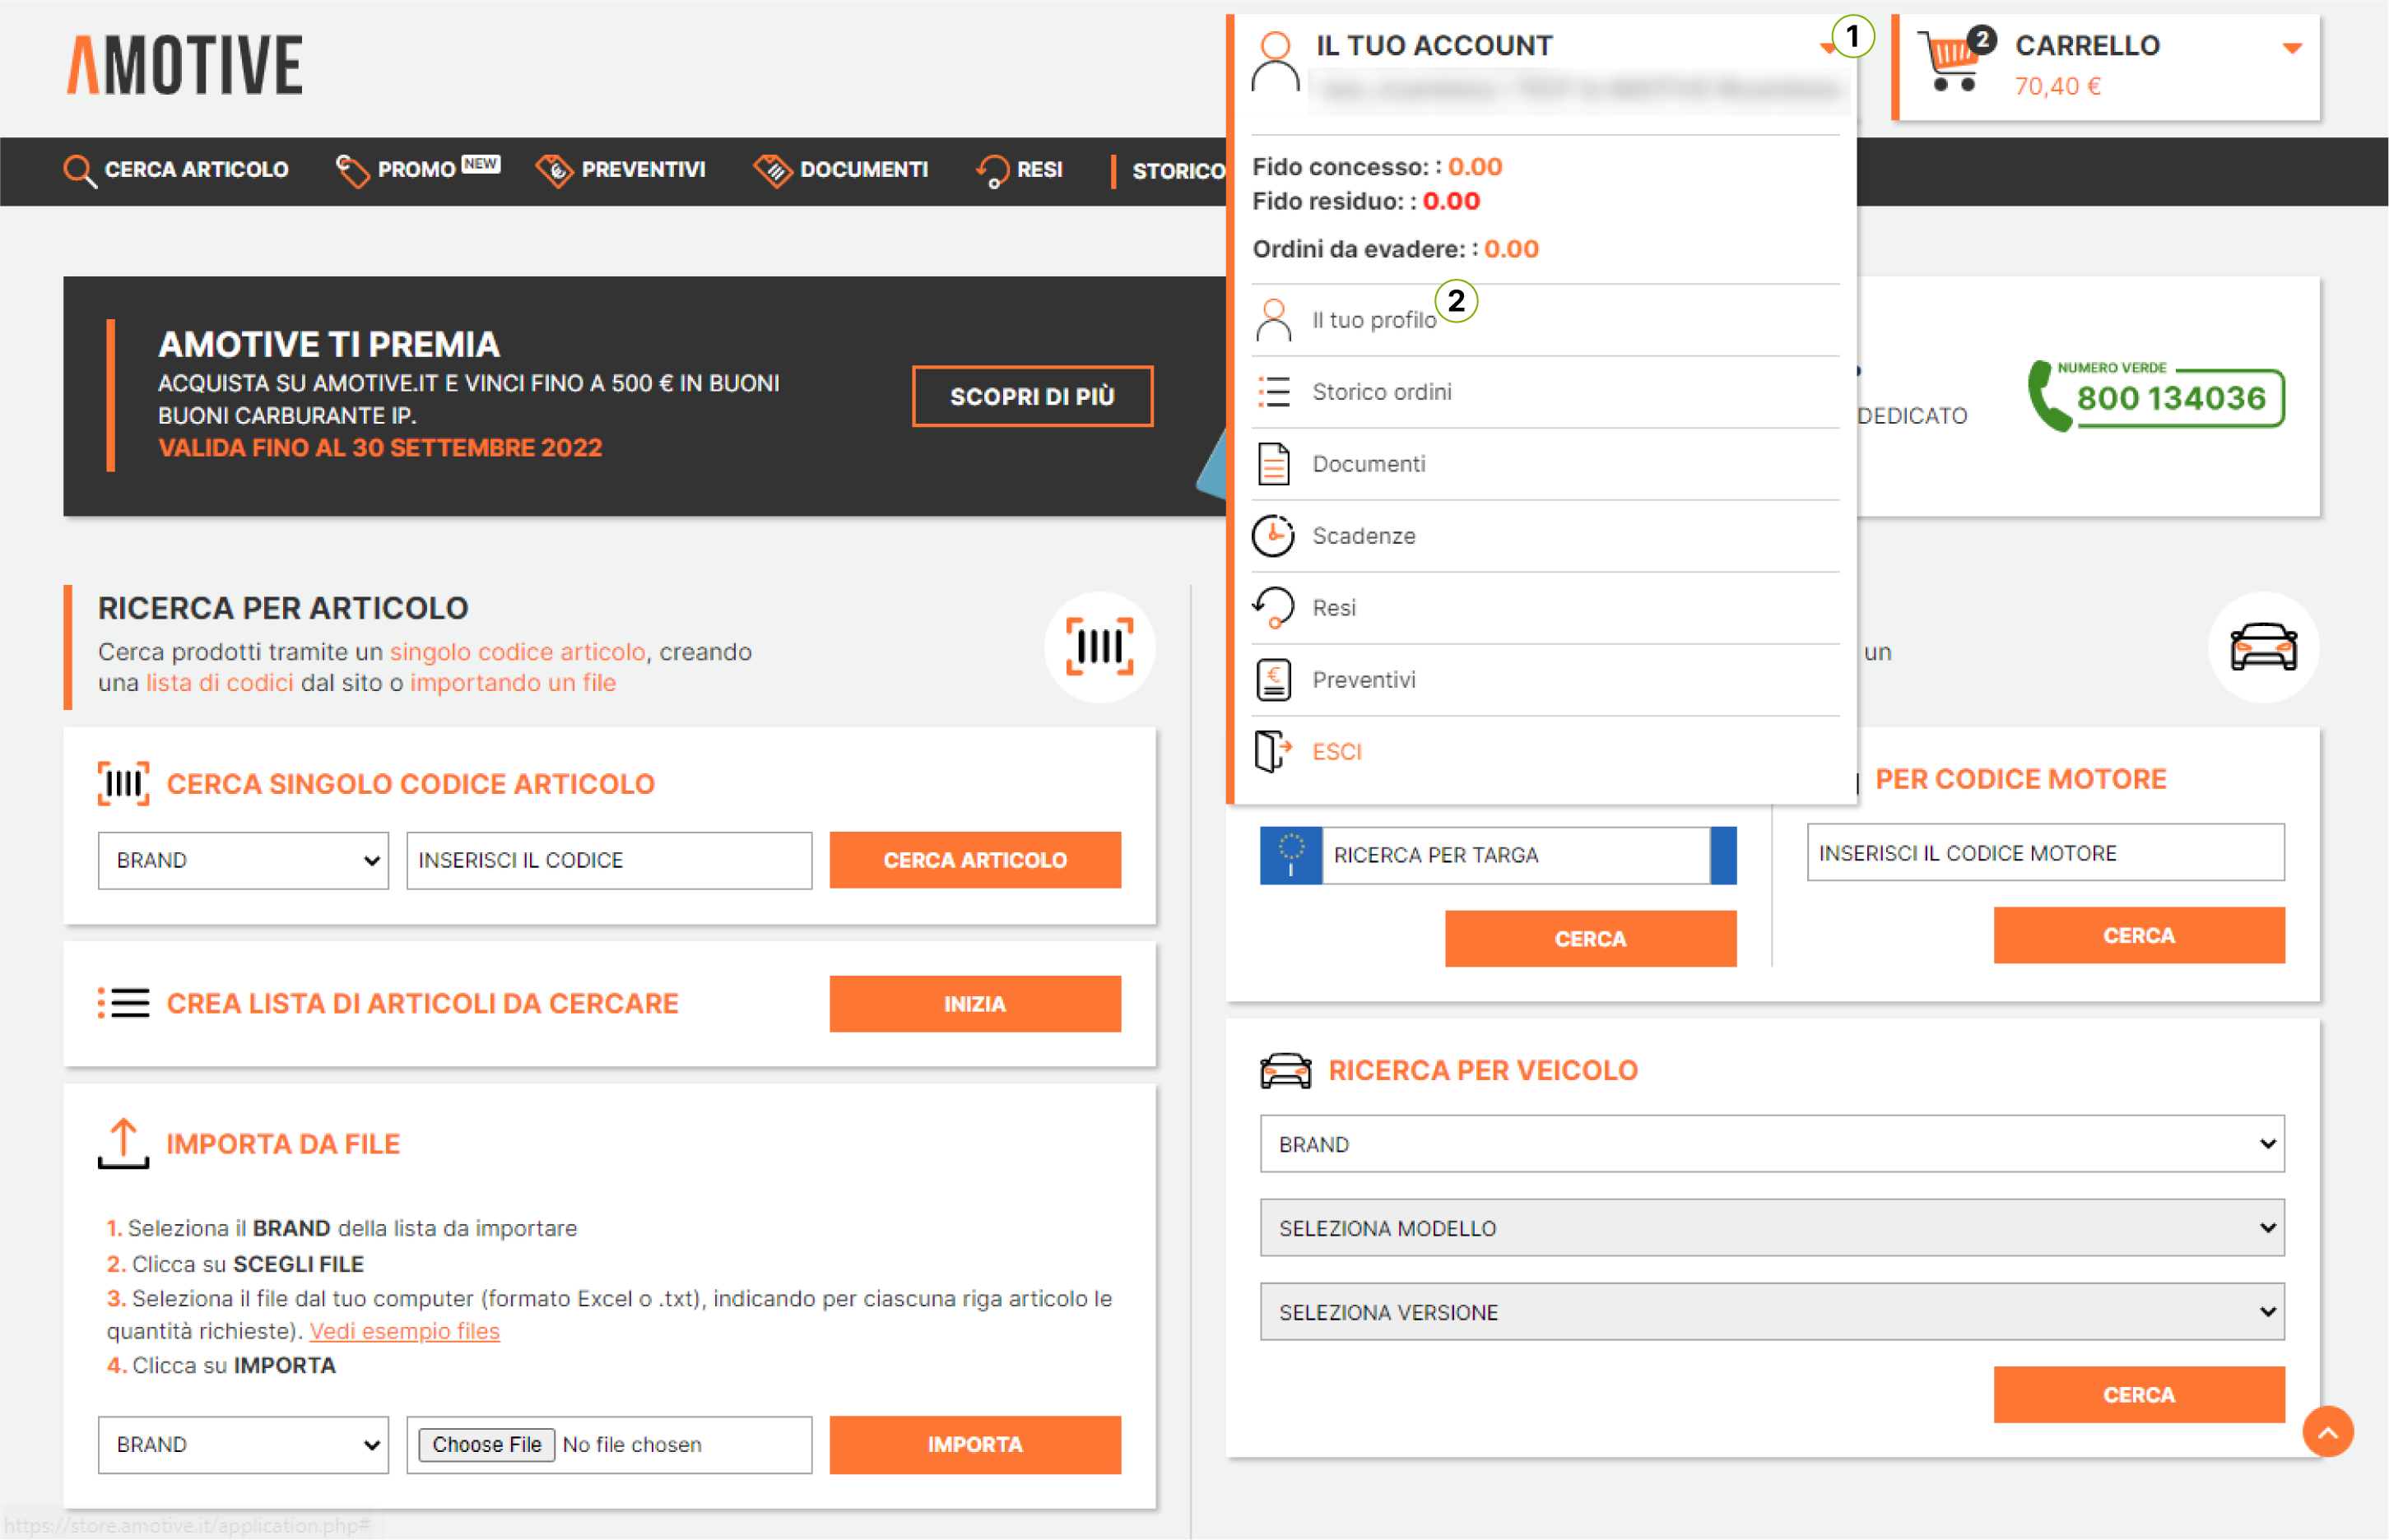Click the barcode scan circle icon
This screenshot has width=2389, height=1540.
pyautogui.click(x=1099, y=647)
